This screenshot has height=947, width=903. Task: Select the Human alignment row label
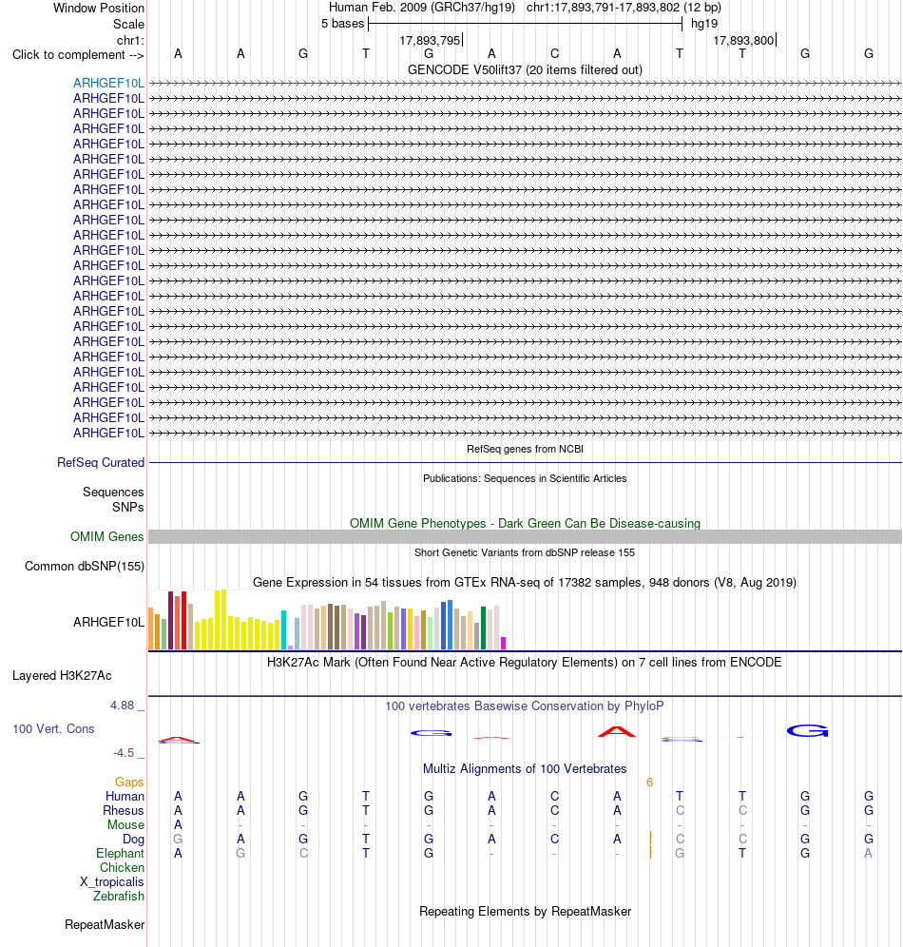pyautogui.click(x=125, y=797)
